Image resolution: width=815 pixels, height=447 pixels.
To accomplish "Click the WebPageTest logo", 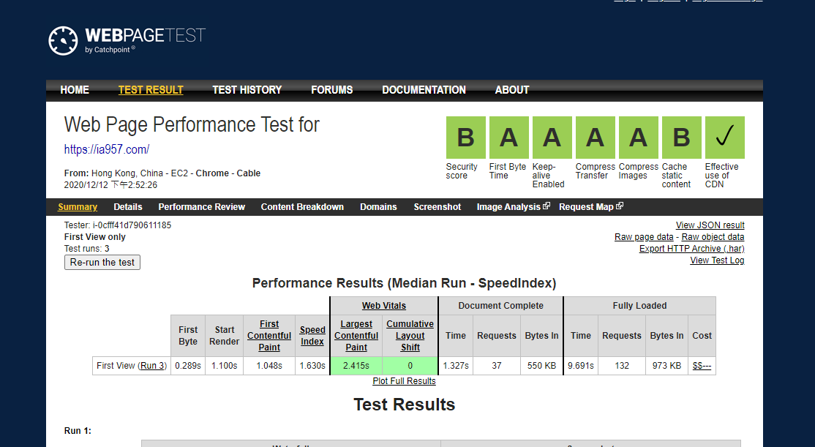I will pyautogui.click(x=127, y=40).
